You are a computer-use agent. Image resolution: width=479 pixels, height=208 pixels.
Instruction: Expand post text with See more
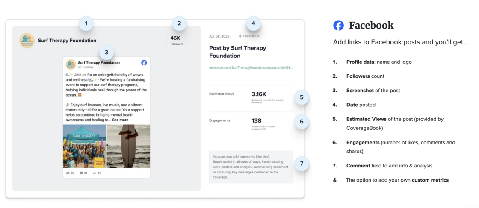120,120
